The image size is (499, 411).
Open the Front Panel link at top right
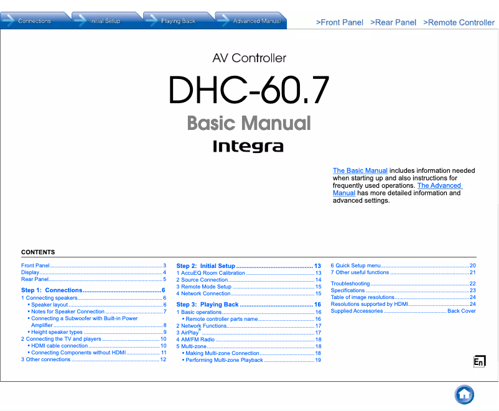[340, 22]
